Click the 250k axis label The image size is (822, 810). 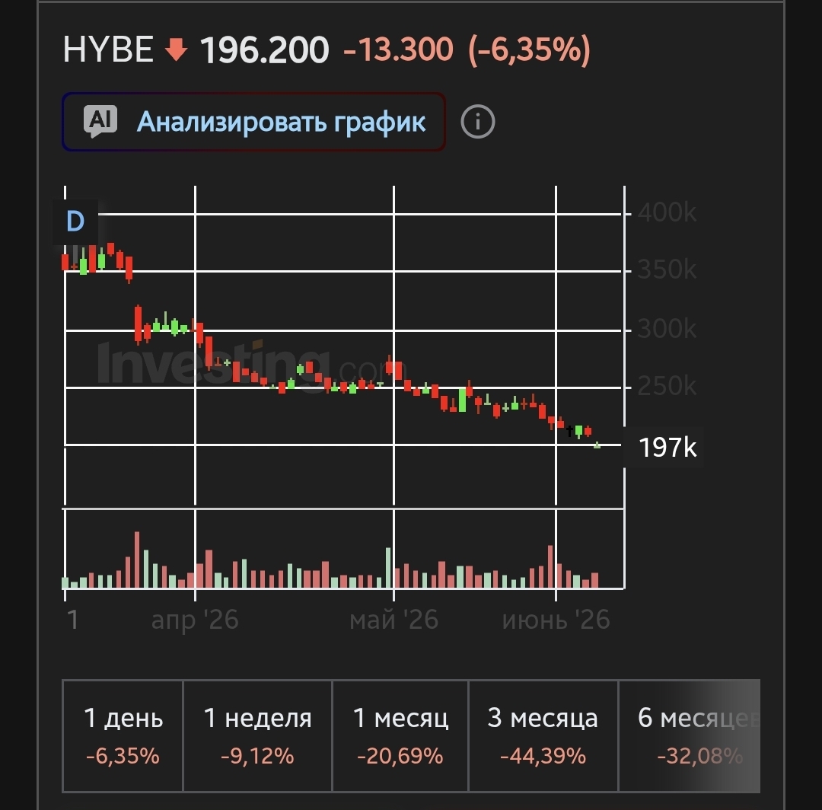667,386
